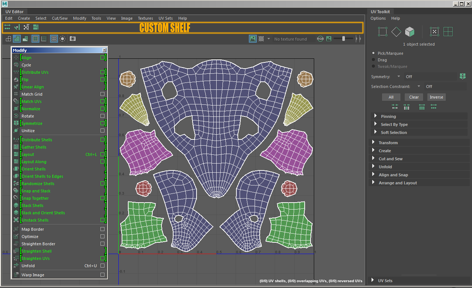
Task: Enable the Rotate checkbox in the Modify panel
Action: [102, 116]
